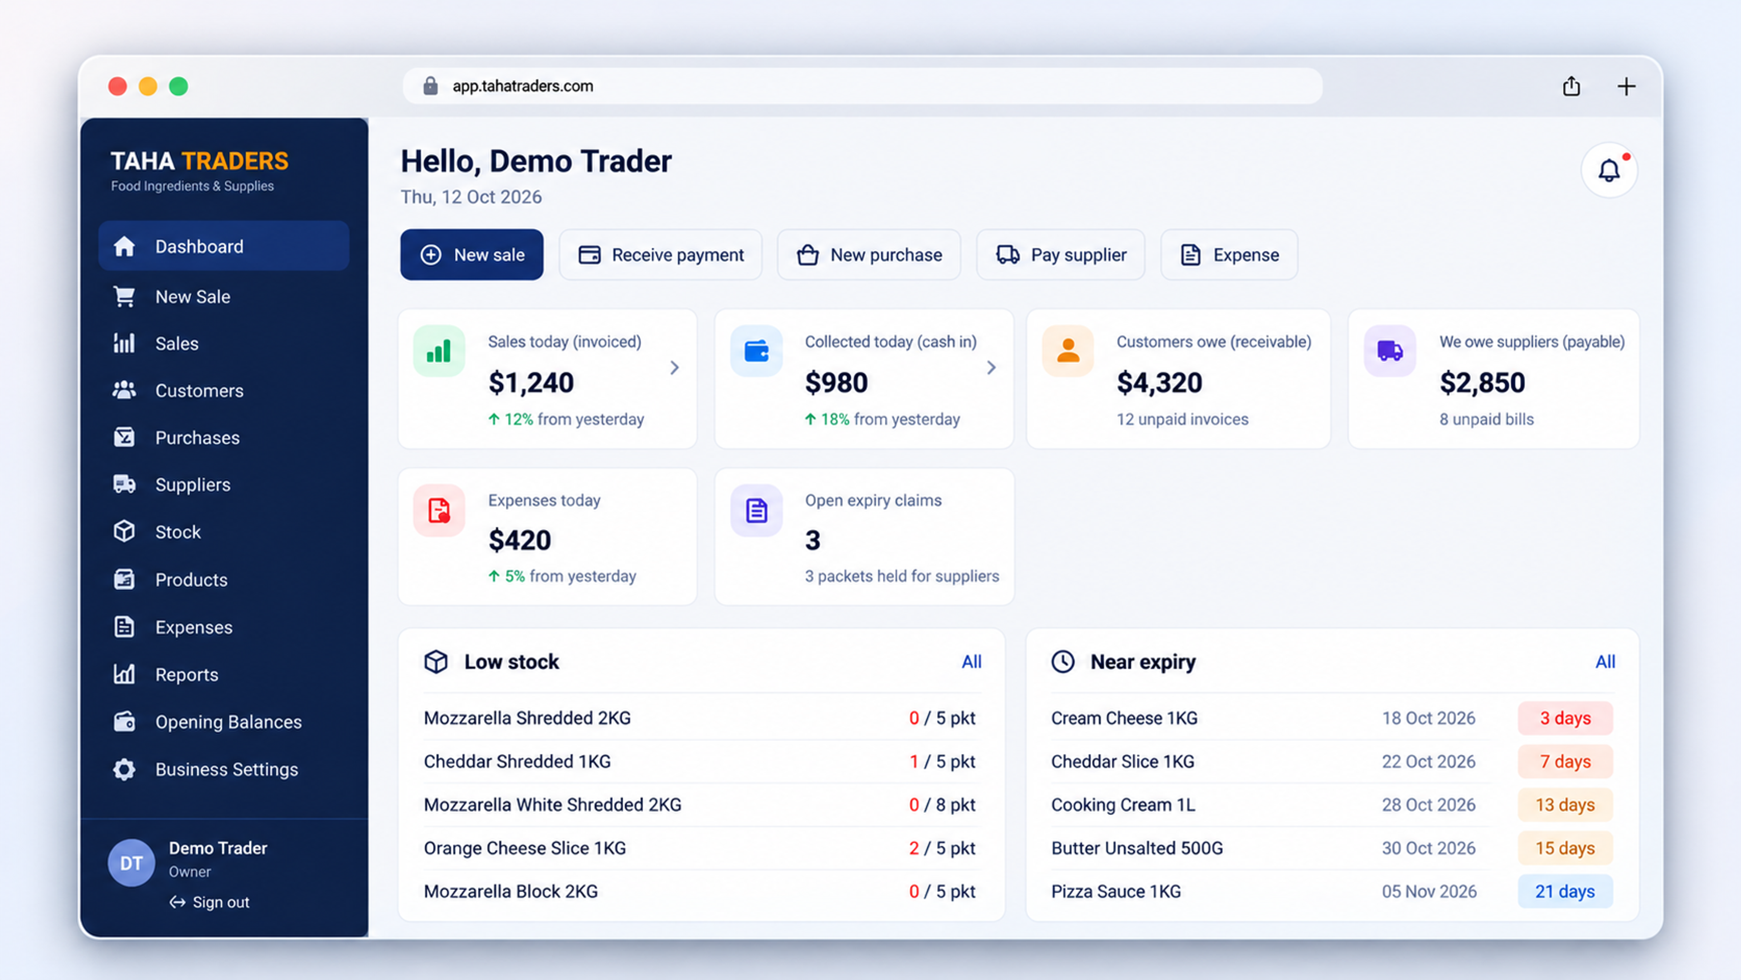Click the browser share icon
1741x980 pixels.
1571,86
